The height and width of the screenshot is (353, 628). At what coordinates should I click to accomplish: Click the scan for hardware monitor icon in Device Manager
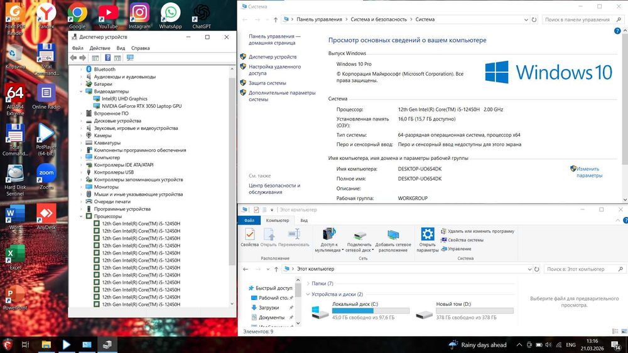130,58
